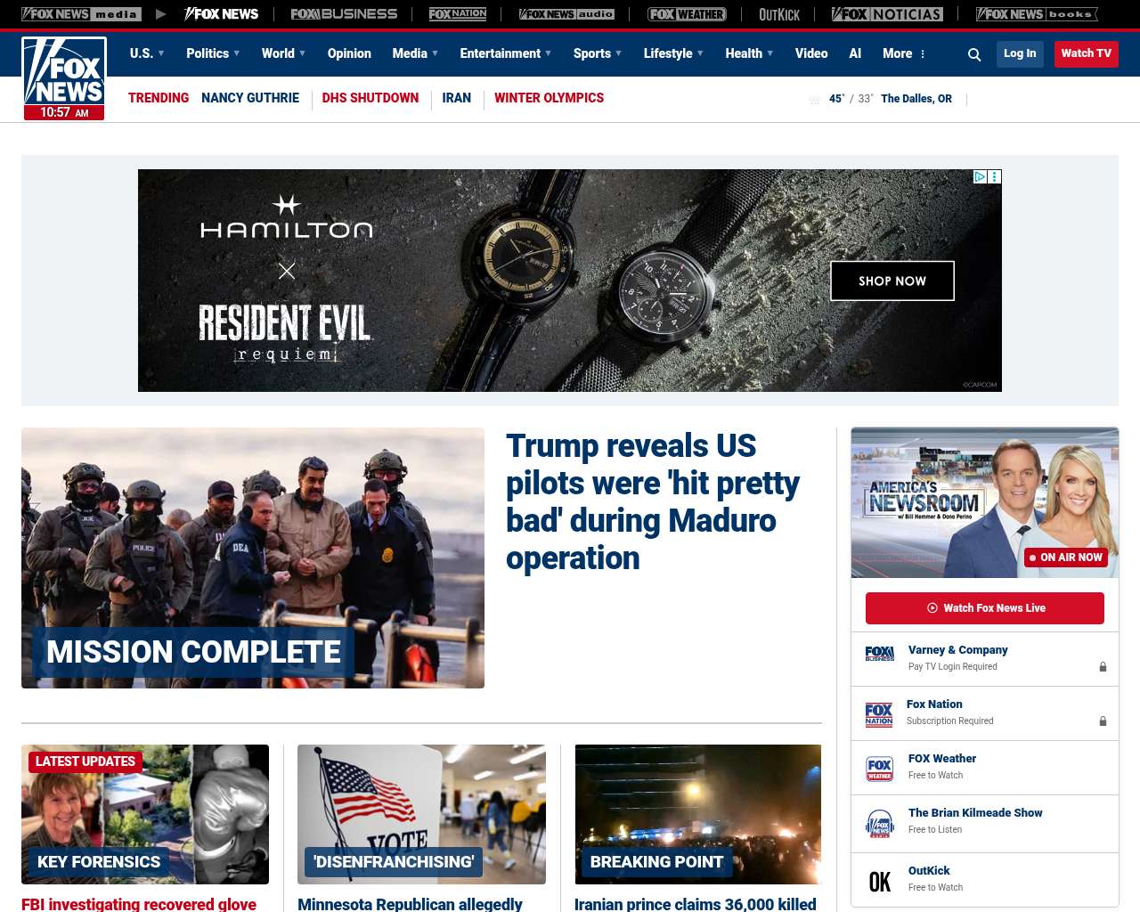Screen dimensions: 1140x912
Task: Click the AdChoices icon on Hamilton ad
Action: point(980,176)
